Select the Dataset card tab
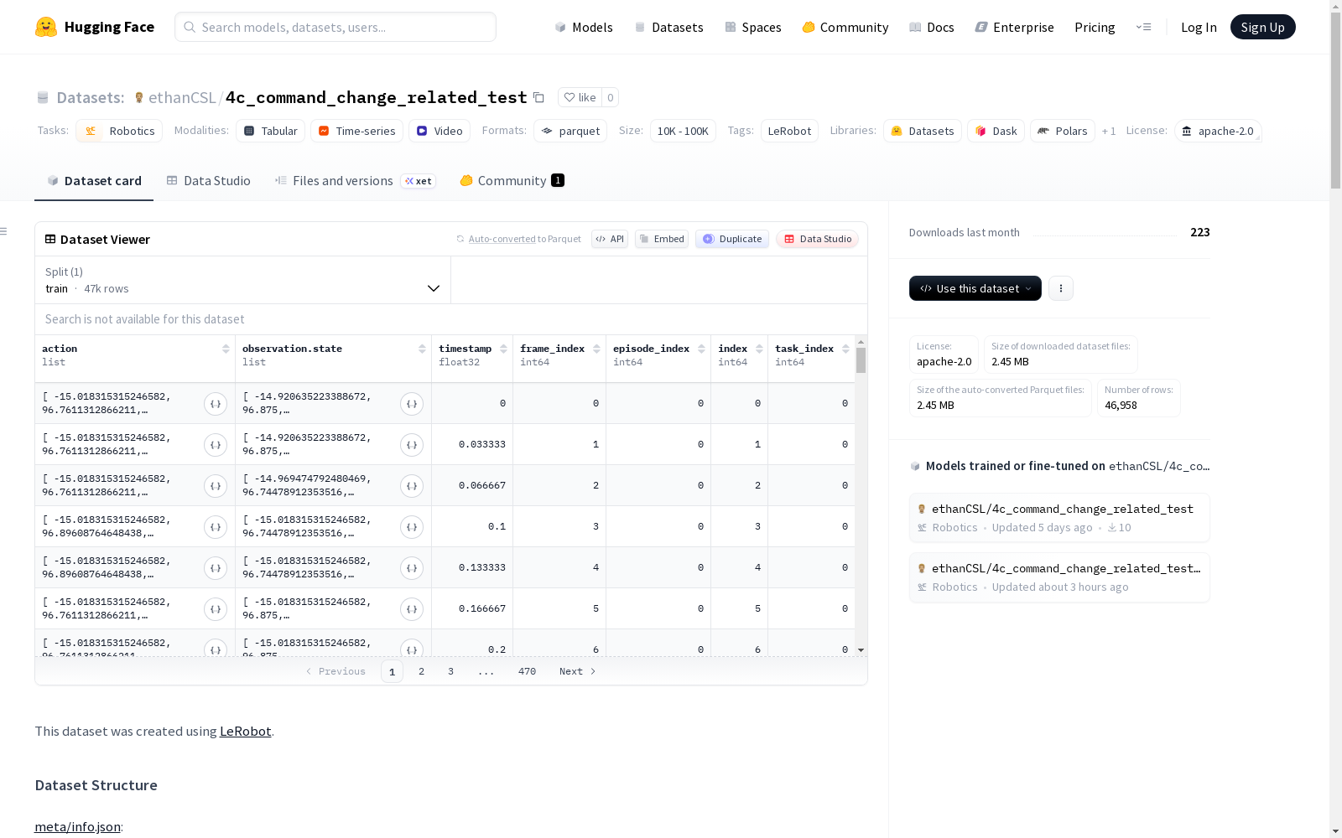This screenshot has height=838, width=1342. (94, 181)
